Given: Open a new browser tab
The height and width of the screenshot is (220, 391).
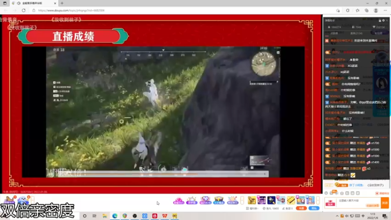Looking at the screenshot, I should [x=62, y=3].
